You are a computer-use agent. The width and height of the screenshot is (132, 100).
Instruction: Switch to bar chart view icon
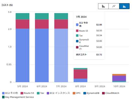click(x=103, y=6)
